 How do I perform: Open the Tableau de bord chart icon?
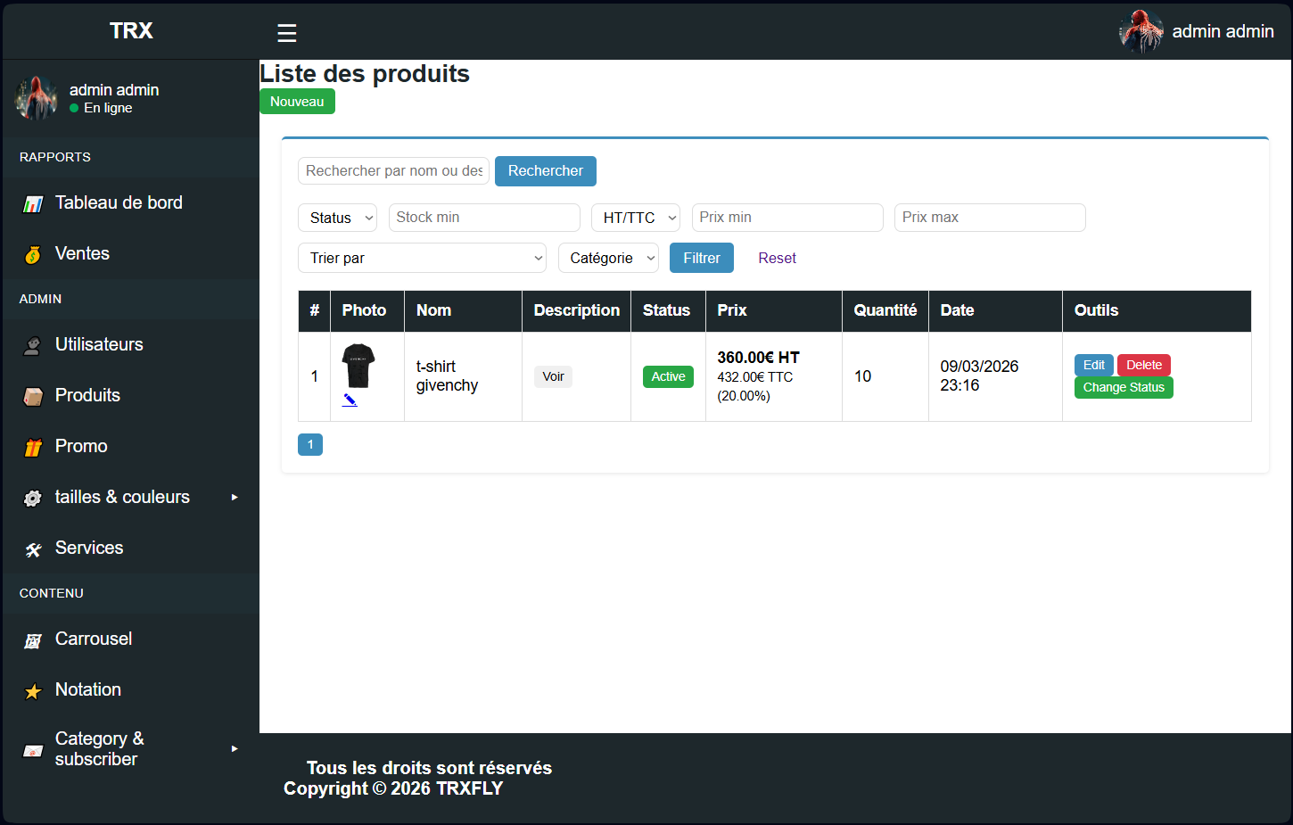point(33,204)
